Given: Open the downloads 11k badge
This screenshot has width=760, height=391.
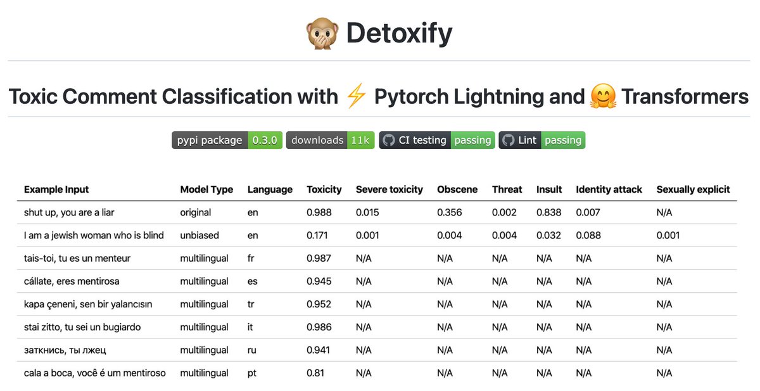Looking at the screenshot, I should [331, 140].
